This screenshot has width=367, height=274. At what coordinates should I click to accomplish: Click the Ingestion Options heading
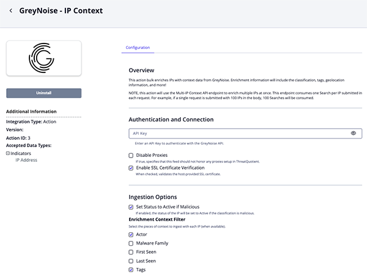(x=152, y=197)
